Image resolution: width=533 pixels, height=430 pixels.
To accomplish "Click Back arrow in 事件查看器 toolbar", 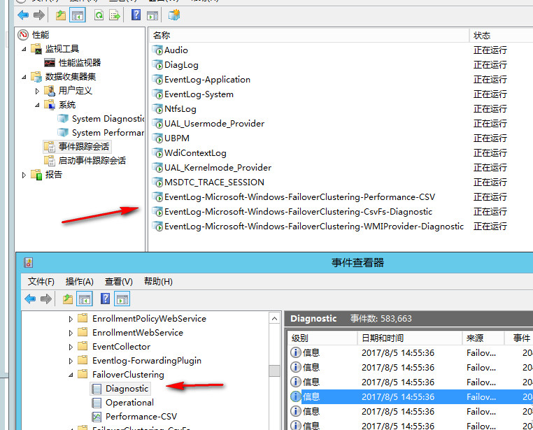I will [x=30, y=299].
